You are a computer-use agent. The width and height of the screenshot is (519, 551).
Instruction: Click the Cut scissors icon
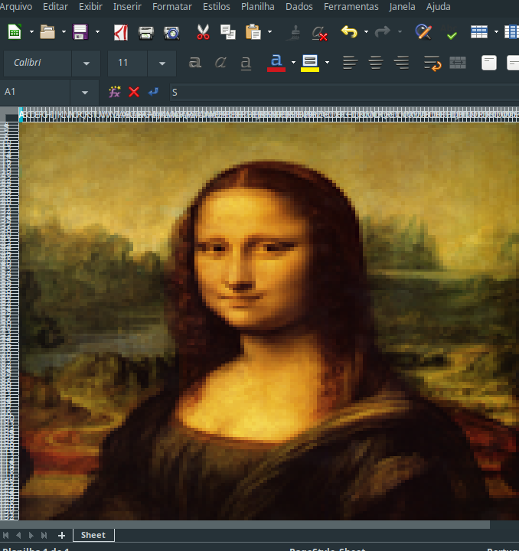click(x=203, y=32)
